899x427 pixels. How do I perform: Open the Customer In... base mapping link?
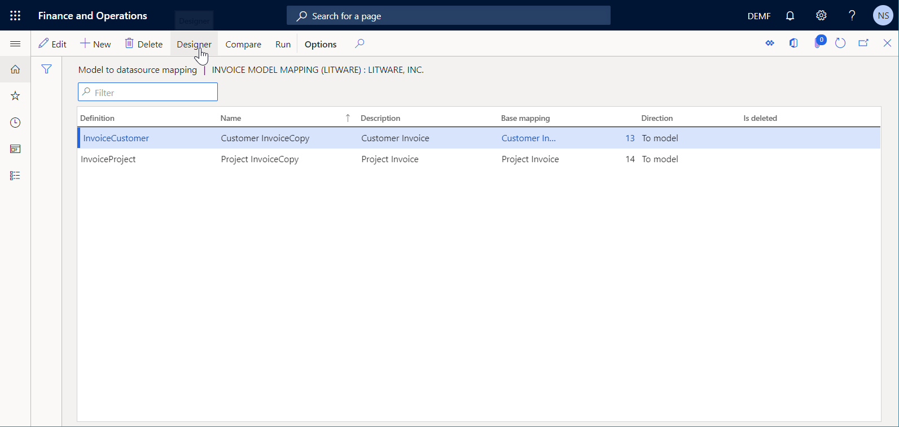click(x=529, y=138)
